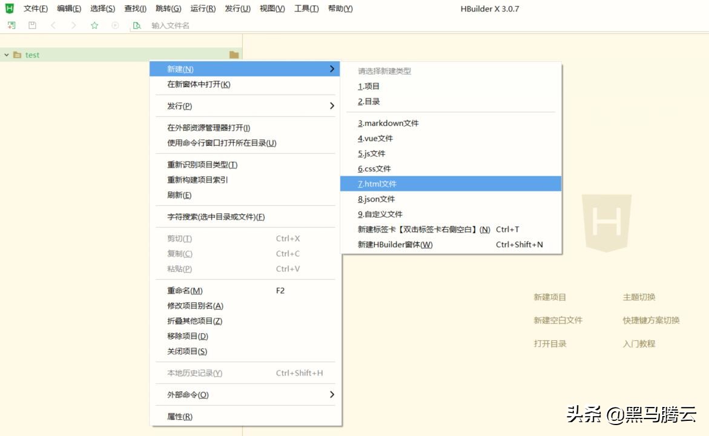Image resolution: width=709 pixels, height=436 pixels.
Task: Click the new file icon in toolbar
Action: click(12, 25)
